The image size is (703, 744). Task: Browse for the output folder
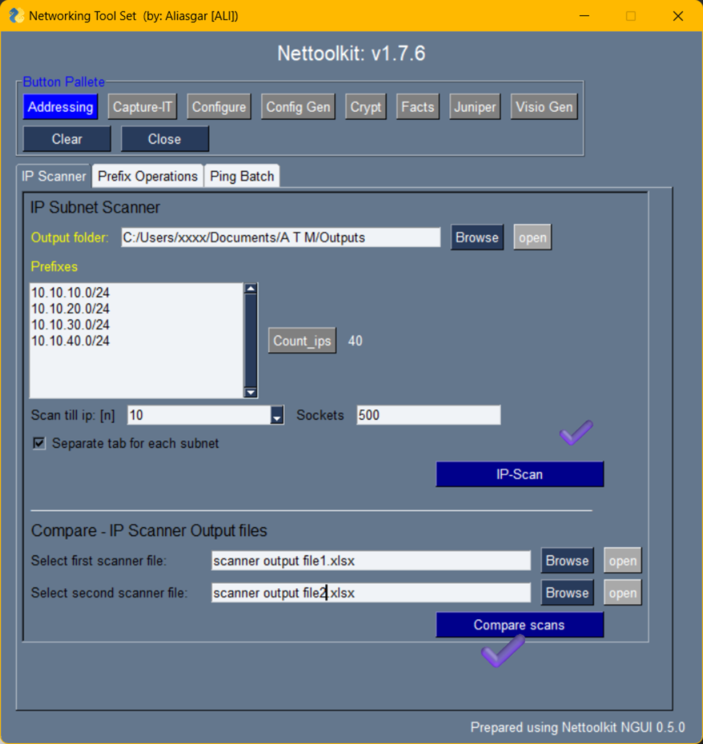(477, 237)
